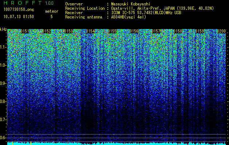Select observer name Masayuki Kobayashi

131,4
